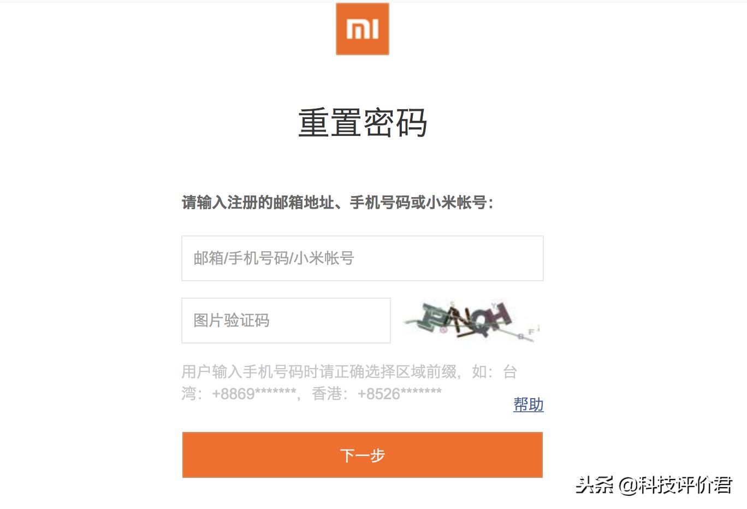Open the 帮助 help link
Image resolution: width=747 pixels, height=509 pixels.
click(x=527, y=405)
